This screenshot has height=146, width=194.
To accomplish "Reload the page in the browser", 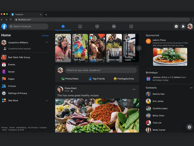I will tap(11, 20).
